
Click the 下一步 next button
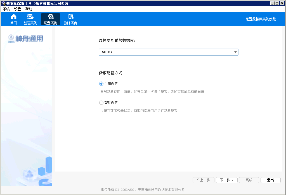coord(226,180)
